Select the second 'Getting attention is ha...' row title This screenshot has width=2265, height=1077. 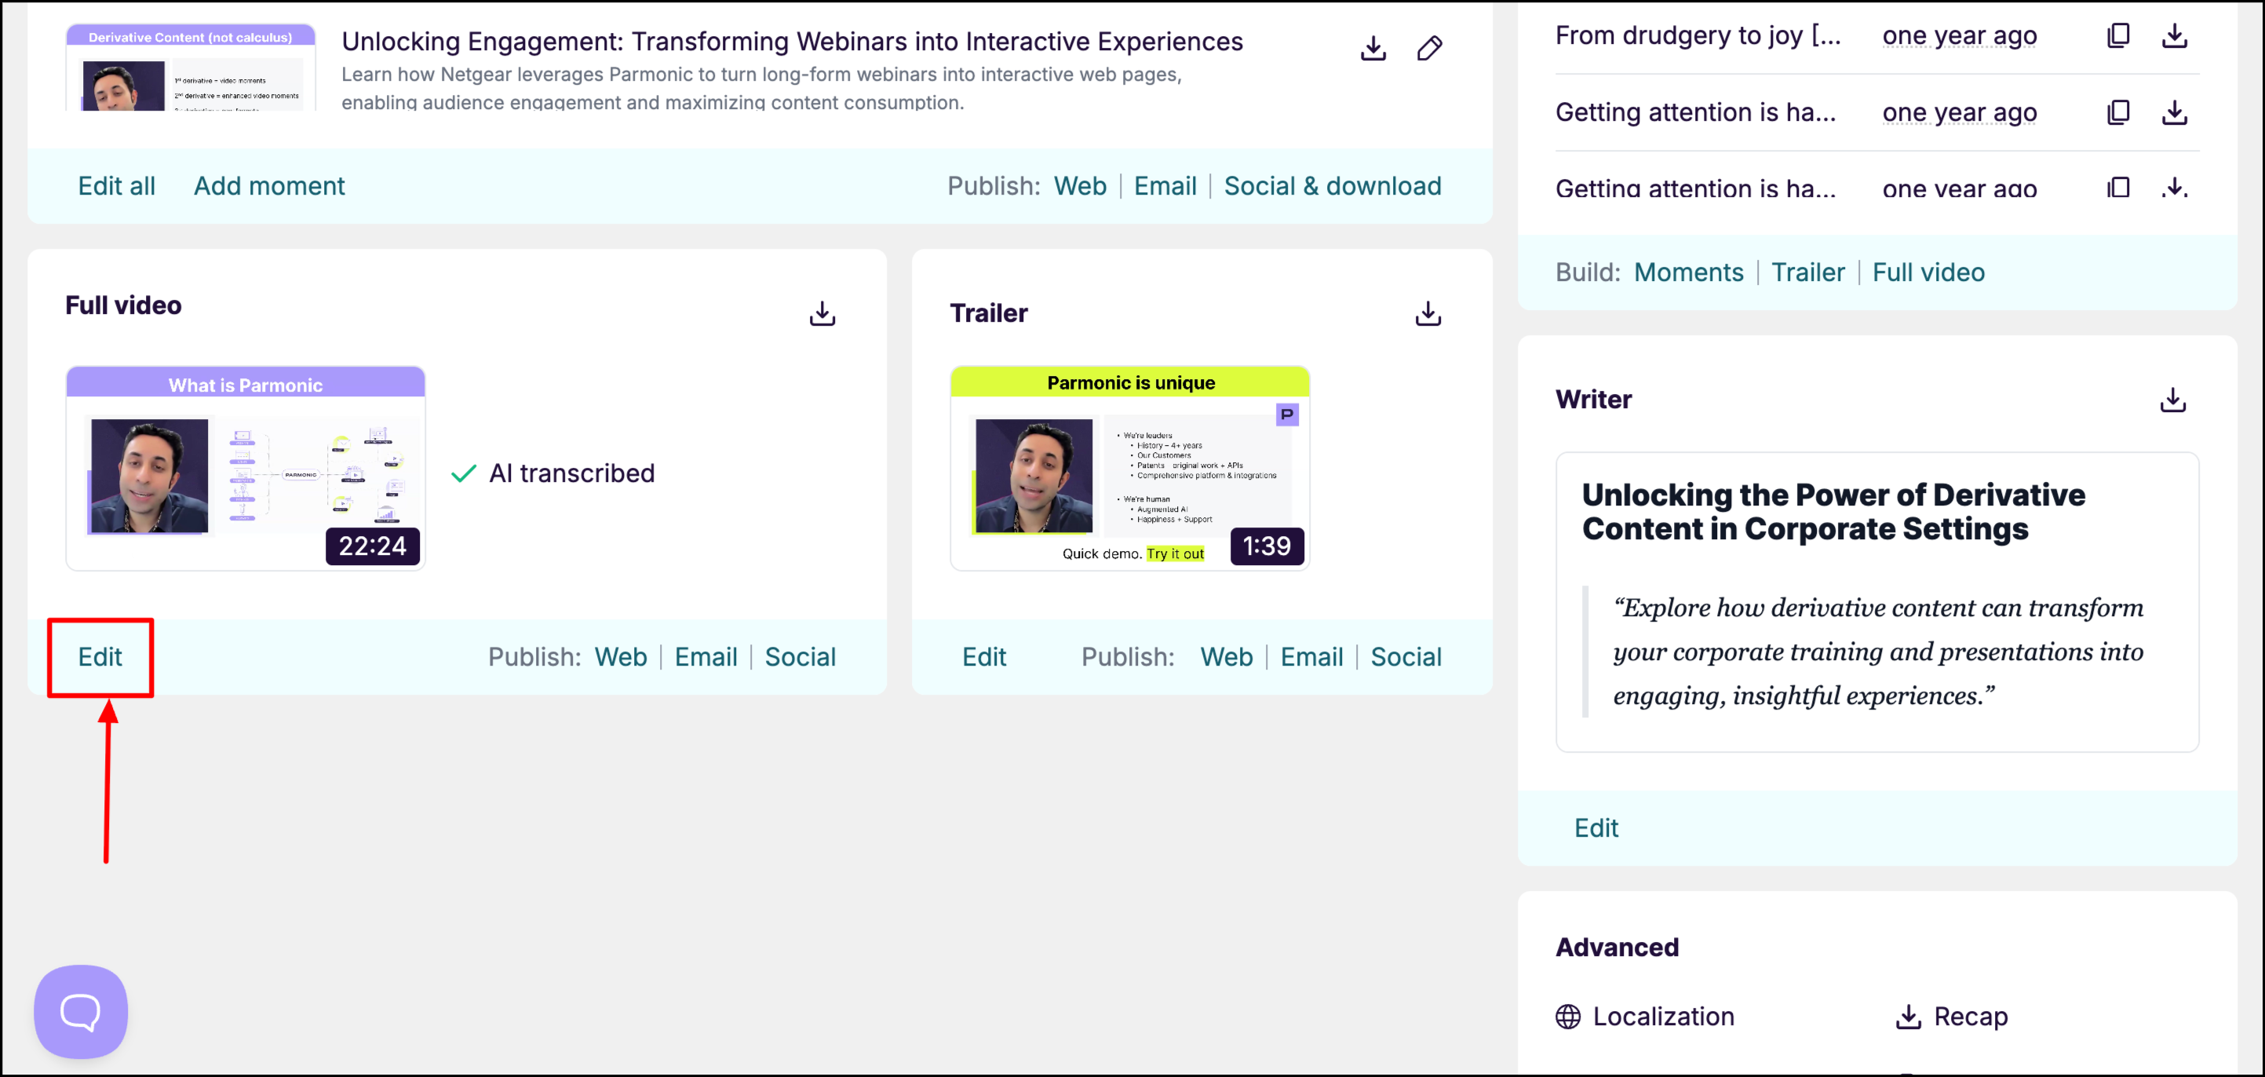tap(1696, 188)
